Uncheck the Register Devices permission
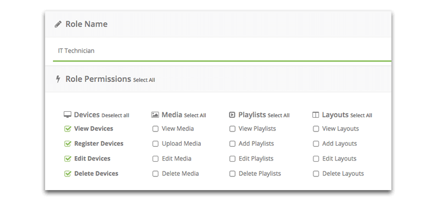The width and height of the screenshot is (437, 200). (68, 144)
